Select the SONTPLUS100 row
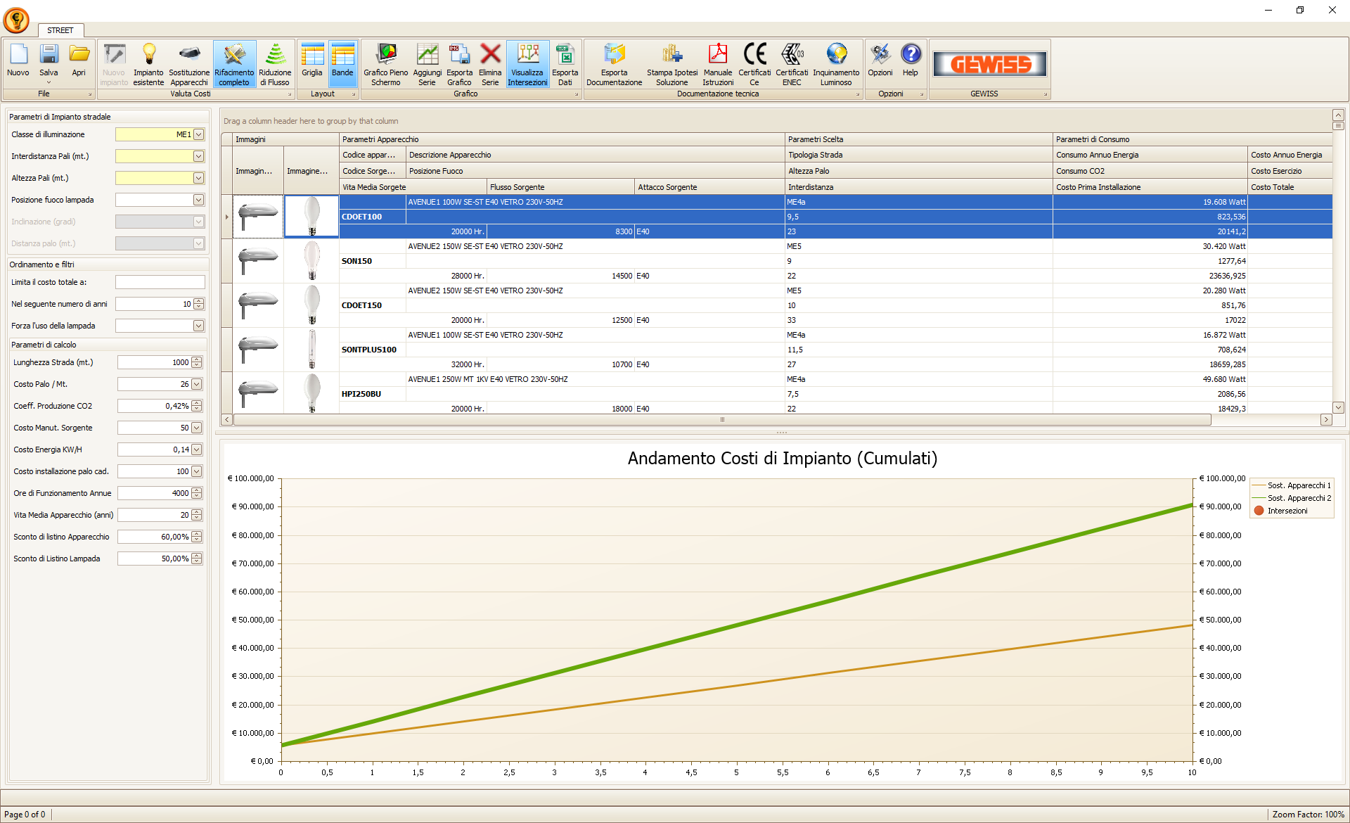Screen dimensions: 1350x823 [x=777, y=350]
